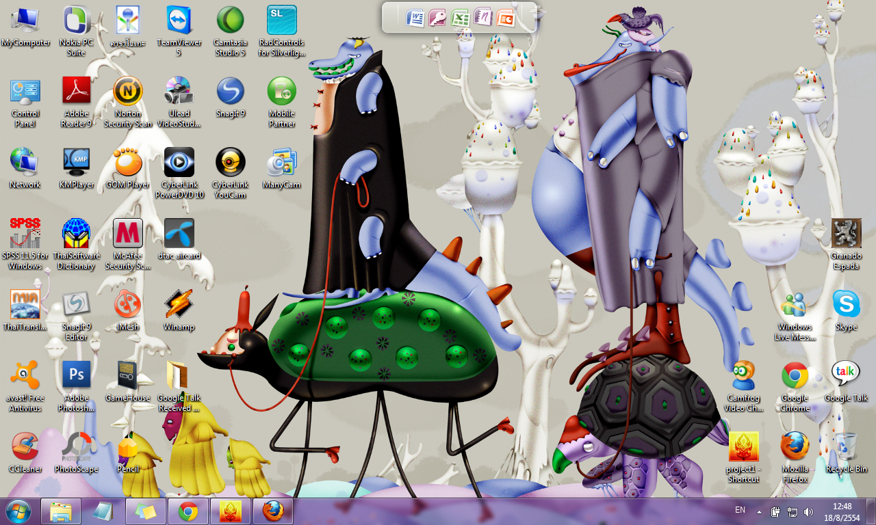Launch CCleaner
Screen dimensions: 876x525
(x=25, y=453)
